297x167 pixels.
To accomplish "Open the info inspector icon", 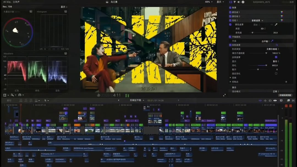I will 243,2.
